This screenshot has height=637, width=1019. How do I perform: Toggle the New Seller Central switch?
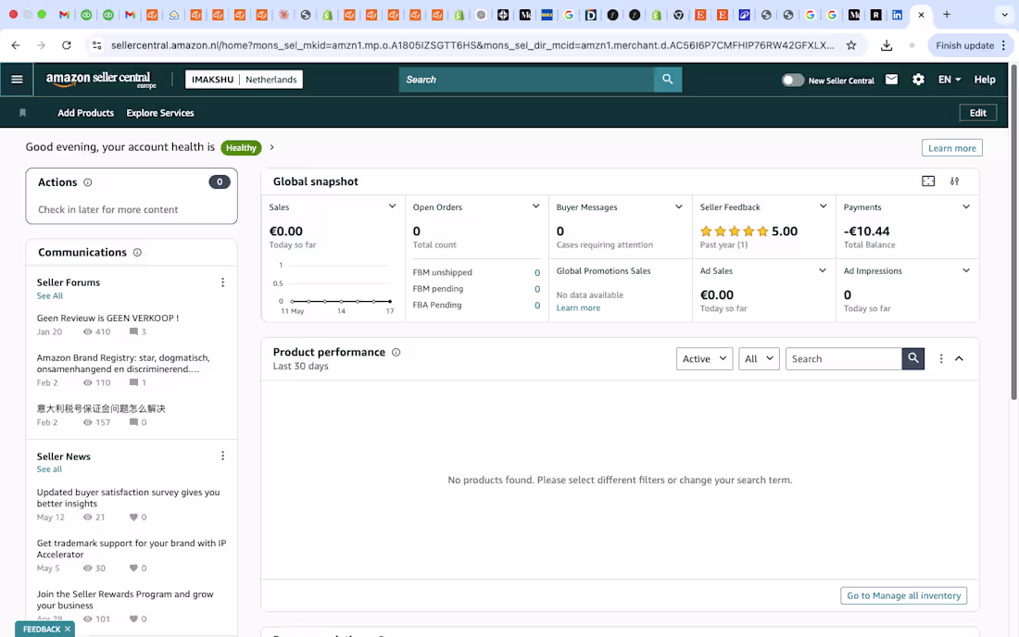pyautogui.click(x=793, y=80)
